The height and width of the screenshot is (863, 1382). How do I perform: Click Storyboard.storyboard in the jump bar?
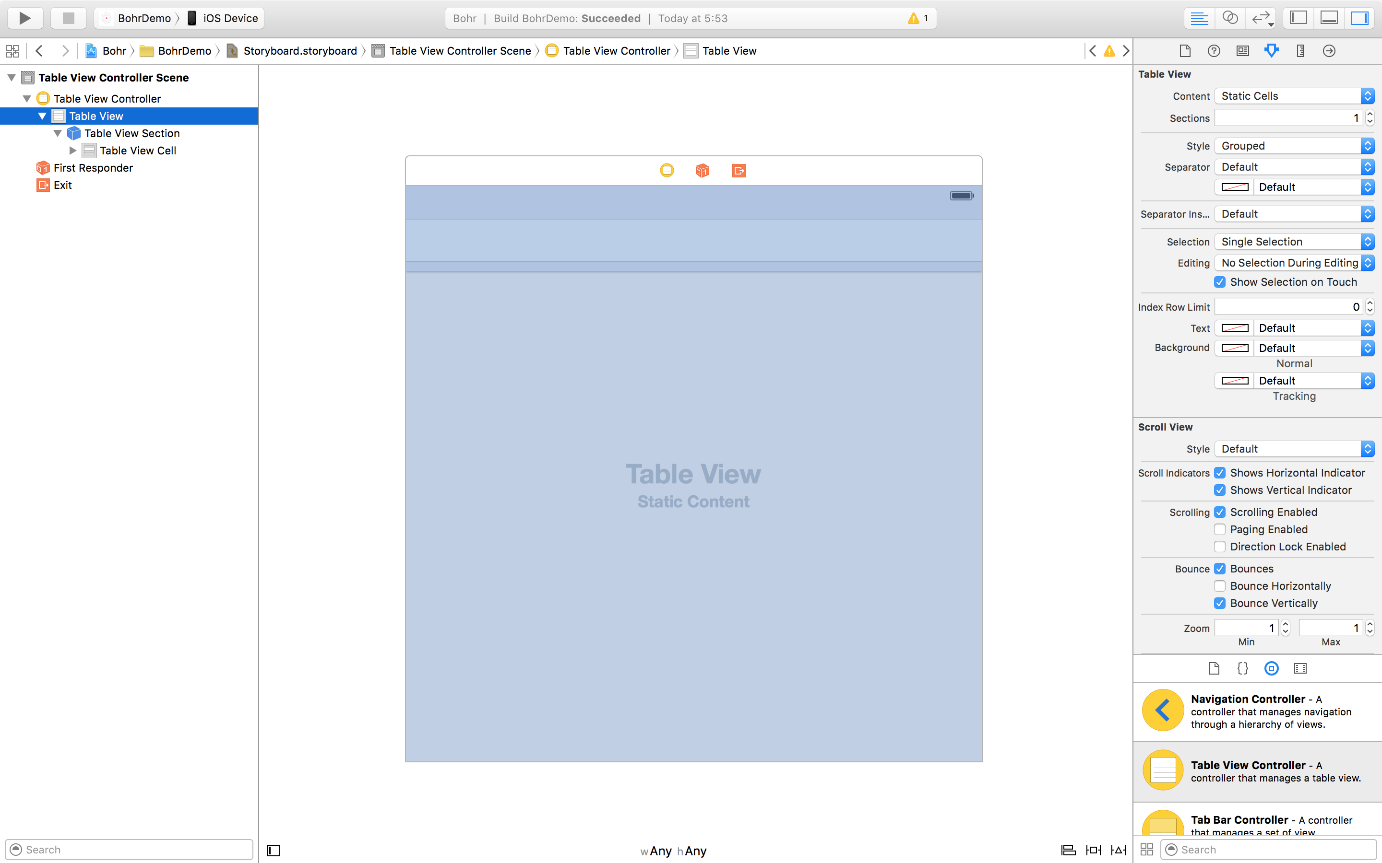tap(299, 51)
